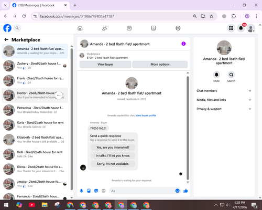The width and height of the screenshot is (262, 210).
Task: Launch YouTube from the taskbar
Action: 32,205
